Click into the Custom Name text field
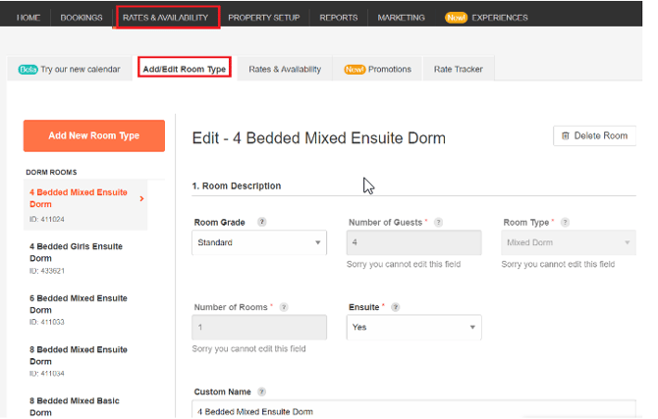This screenshot has height=419, width=658. pyautogui.click(x=412, y=410)
